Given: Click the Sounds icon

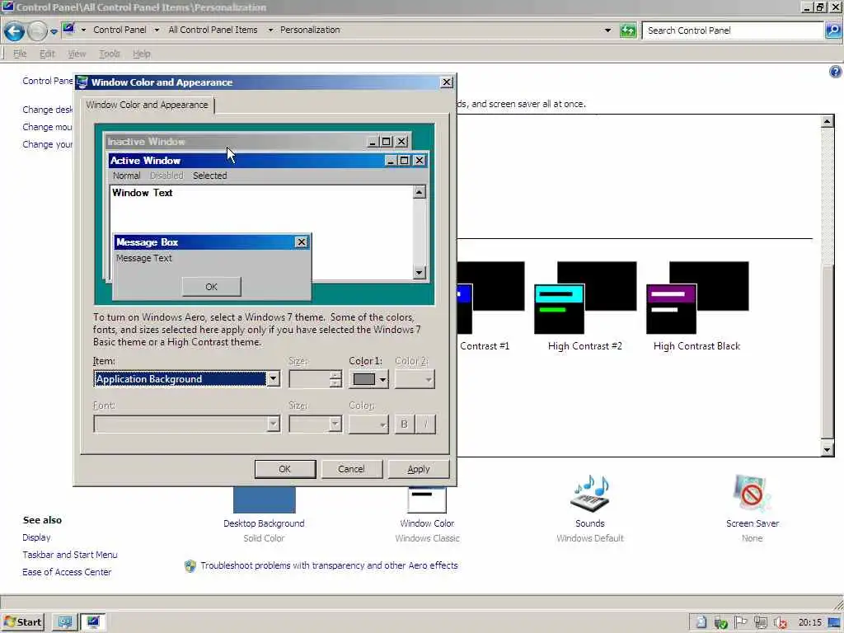Looking at the screenshot, I should click(x=590, y=493).
